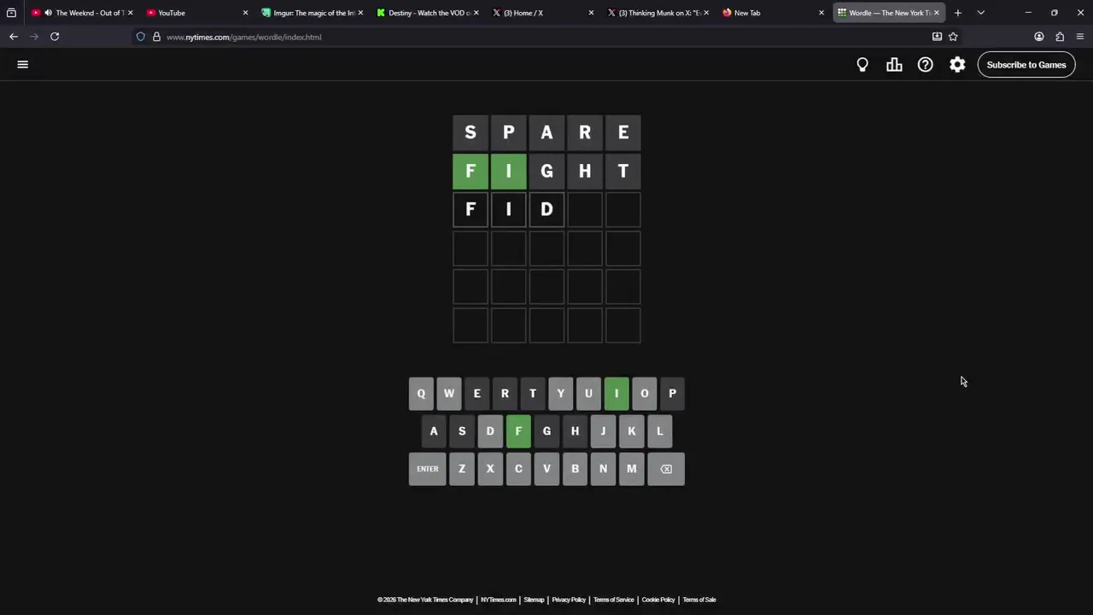Image resolution: width=1093 pixels, height=615 pixels.
Task: Click the browser back arrow
Action: pyautogui.click(x=14, y=37)
